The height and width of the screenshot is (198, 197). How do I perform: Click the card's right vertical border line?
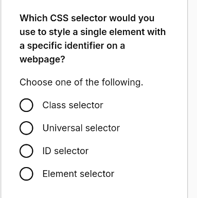pyautogui.click(x=188, y=99)
